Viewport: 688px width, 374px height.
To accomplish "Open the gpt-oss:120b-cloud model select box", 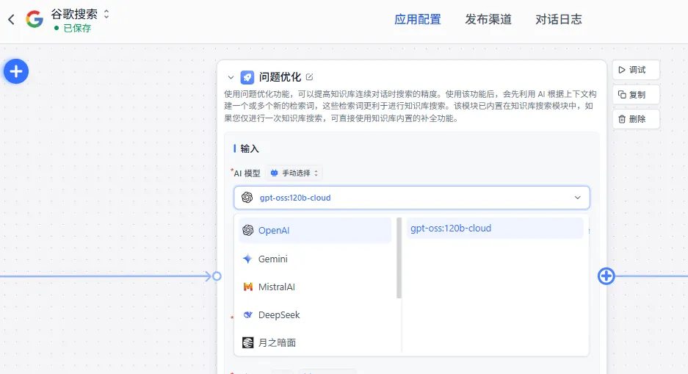I will coord(412,198).
